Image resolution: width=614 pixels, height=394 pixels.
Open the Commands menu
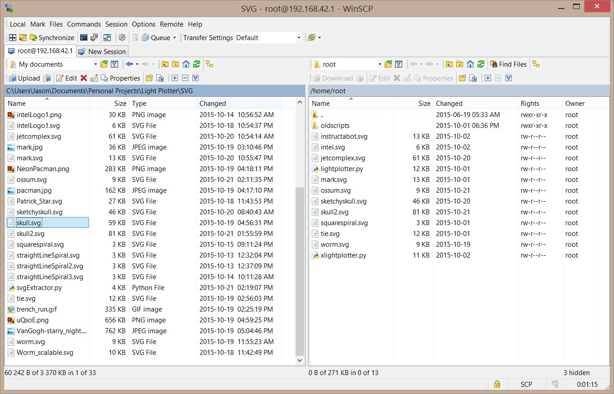(84, 24)
